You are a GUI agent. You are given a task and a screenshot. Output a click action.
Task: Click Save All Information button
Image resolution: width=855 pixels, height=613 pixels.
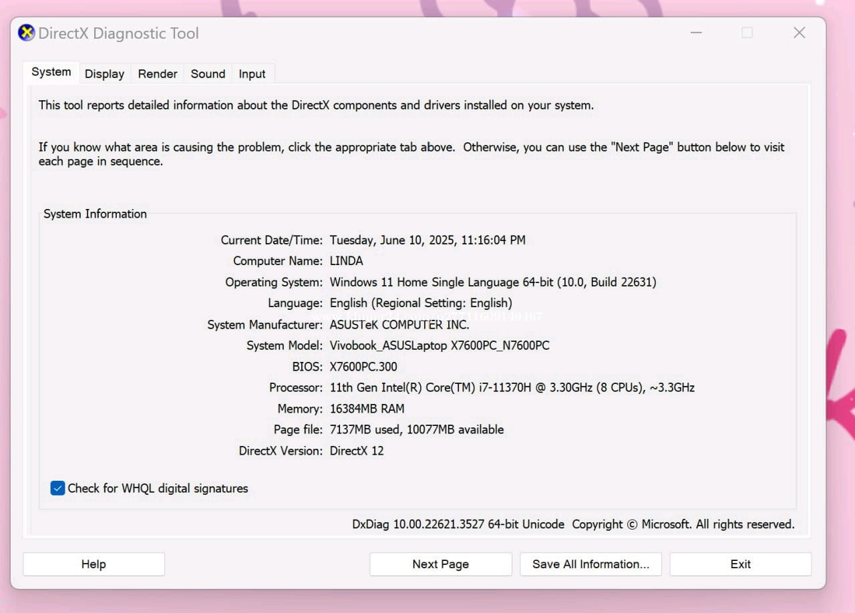590,564
